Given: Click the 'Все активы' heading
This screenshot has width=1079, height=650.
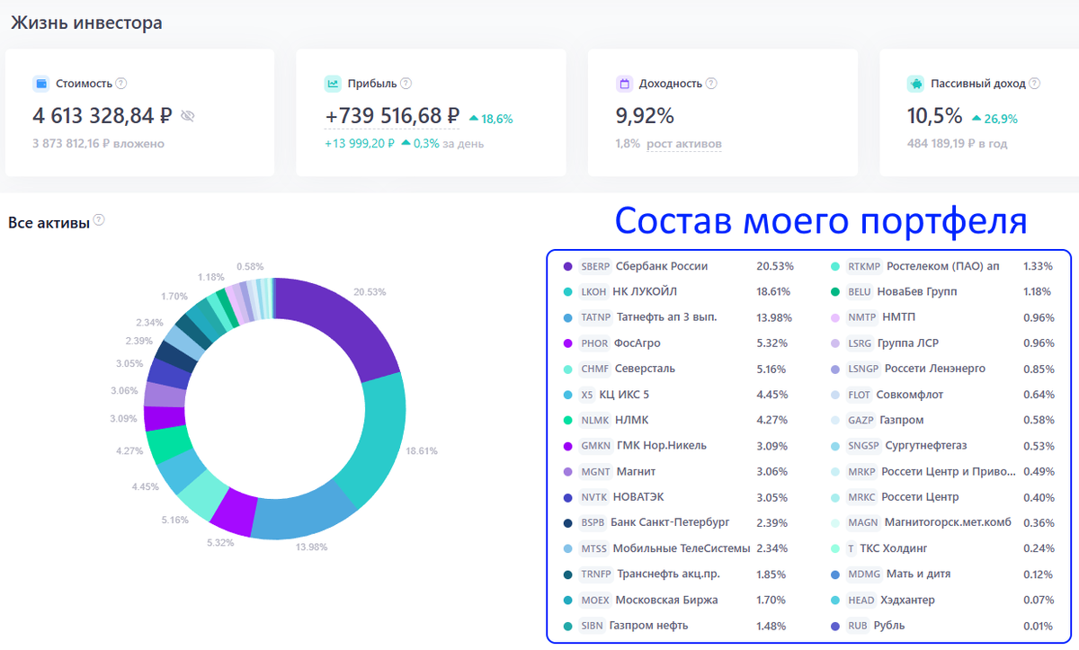Looking at the screenshot, I should tap(49, 223).
